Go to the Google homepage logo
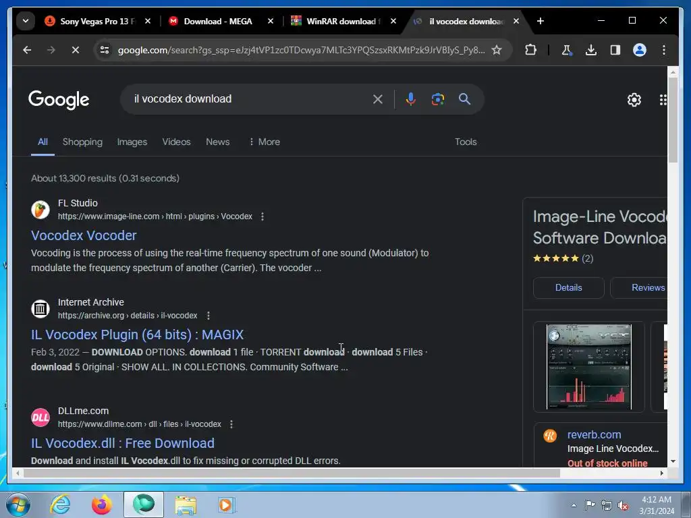 pos(59,100)
